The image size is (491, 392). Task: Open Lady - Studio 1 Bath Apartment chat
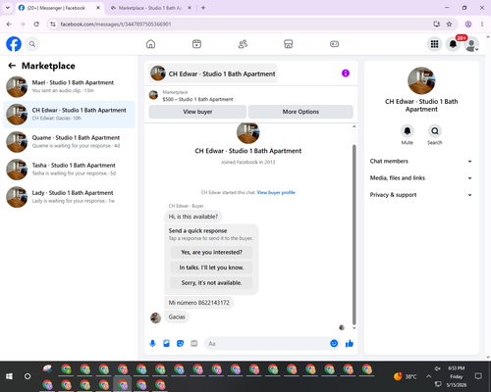[69, 197]
